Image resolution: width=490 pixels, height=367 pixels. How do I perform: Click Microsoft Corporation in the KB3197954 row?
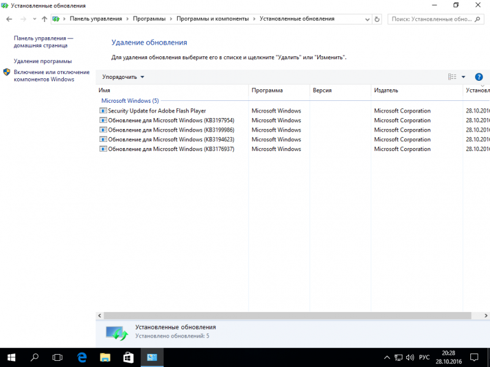coord(402,120)
